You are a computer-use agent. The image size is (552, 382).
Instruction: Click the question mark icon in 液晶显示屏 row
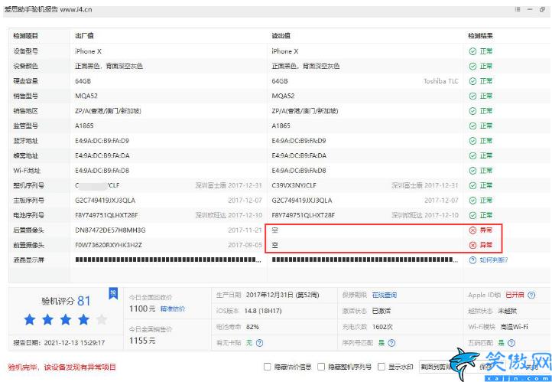472,260
